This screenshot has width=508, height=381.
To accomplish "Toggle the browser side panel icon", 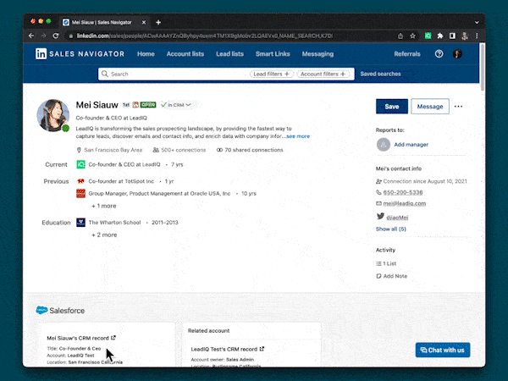I will click(452, 36).
